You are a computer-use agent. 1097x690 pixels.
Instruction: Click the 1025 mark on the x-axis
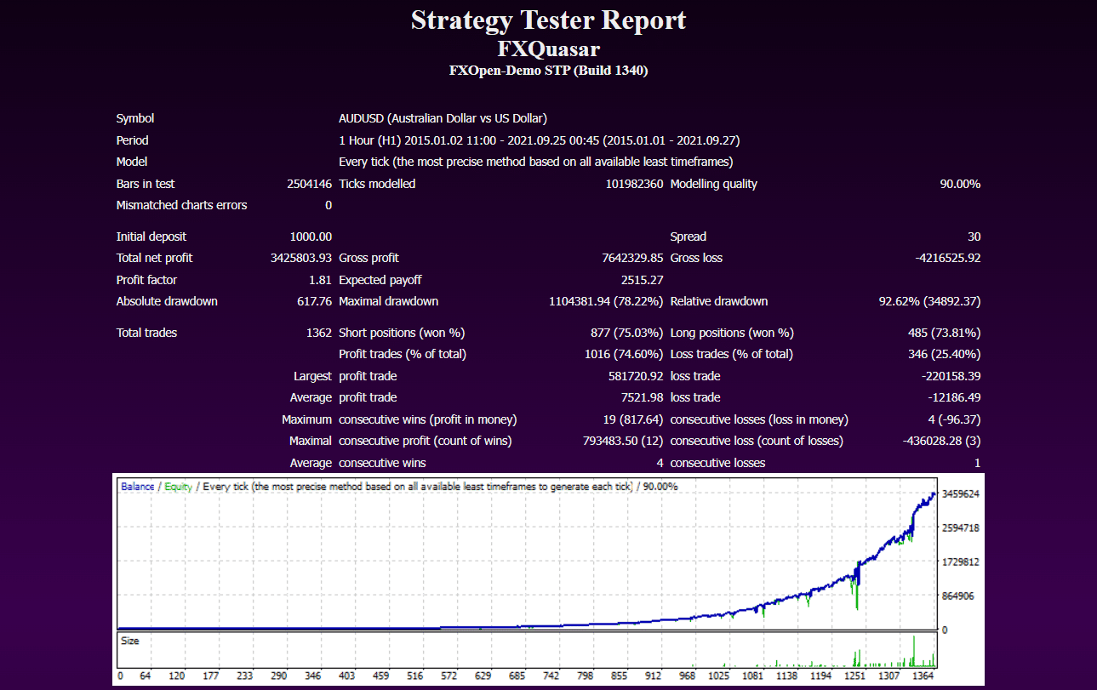pyautogui.click(x=719, y=676)
